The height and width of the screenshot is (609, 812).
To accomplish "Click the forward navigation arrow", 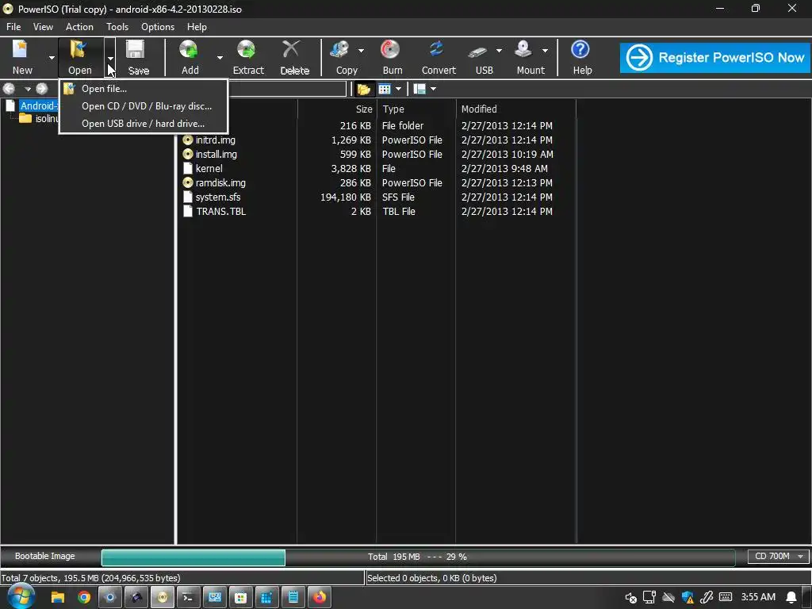I will [42, 89].
